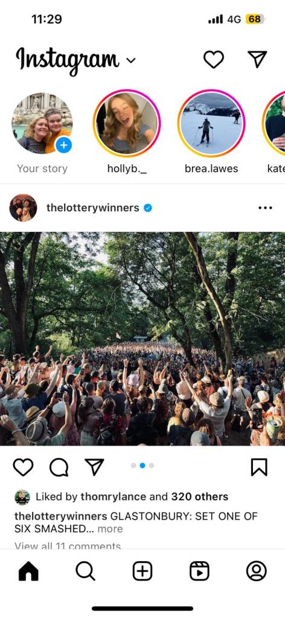This screenshot has height=618, width=285.
Task: Open search via magnifying glass icon
Action: tap(86, 571)
